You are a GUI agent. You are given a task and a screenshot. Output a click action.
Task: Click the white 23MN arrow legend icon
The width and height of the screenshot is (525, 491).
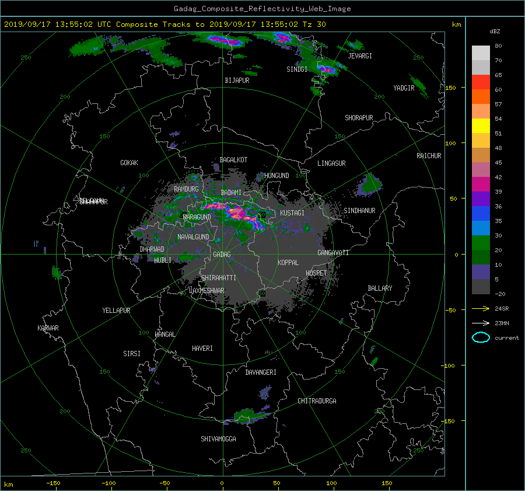point(481,323)
